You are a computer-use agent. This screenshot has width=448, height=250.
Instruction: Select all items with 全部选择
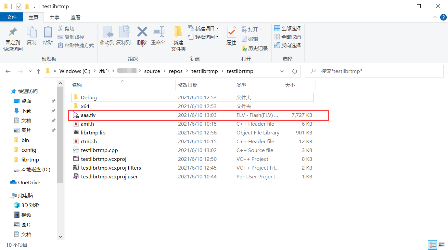[287, 28]
